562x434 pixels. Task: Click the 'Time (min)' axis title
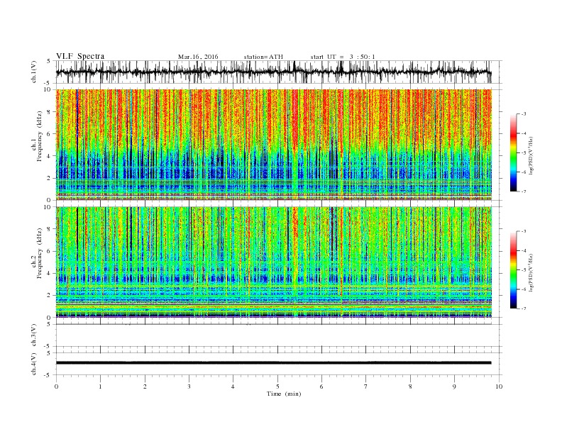click(284, 394)
